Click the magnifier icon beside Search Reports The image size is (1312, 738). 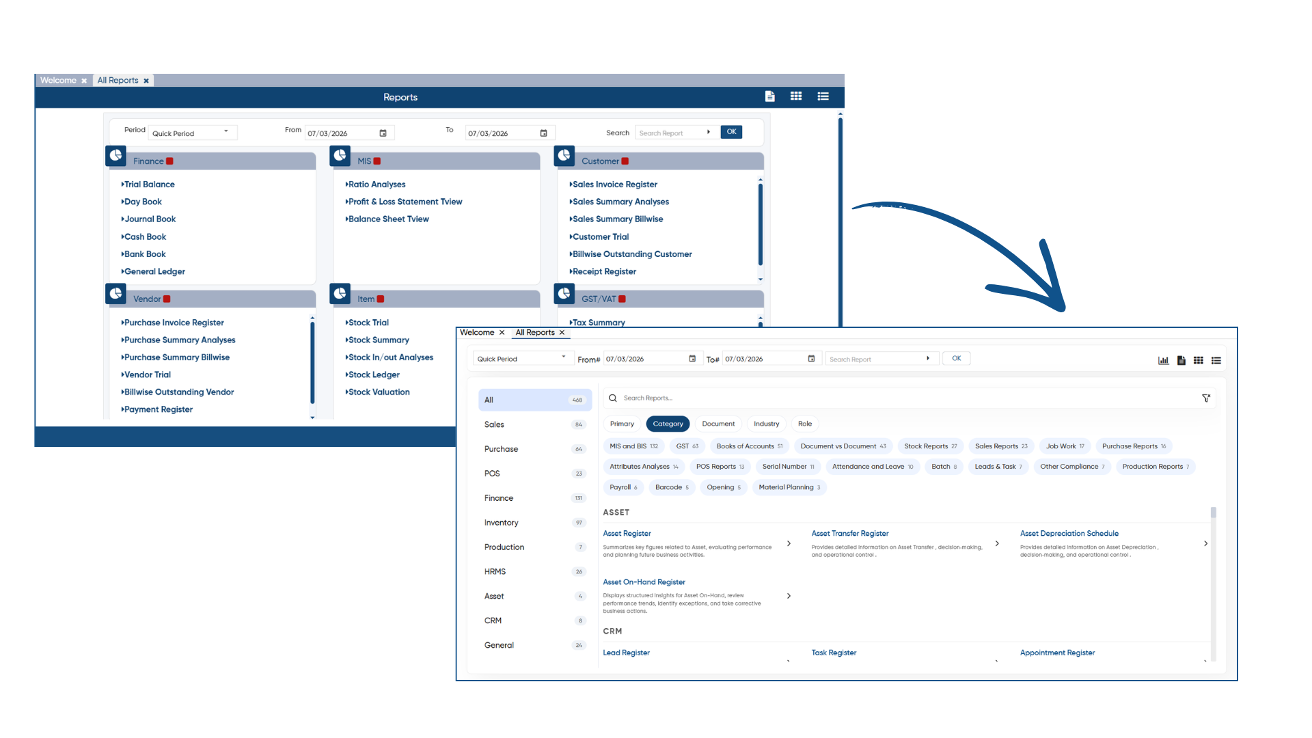(613, 398)
